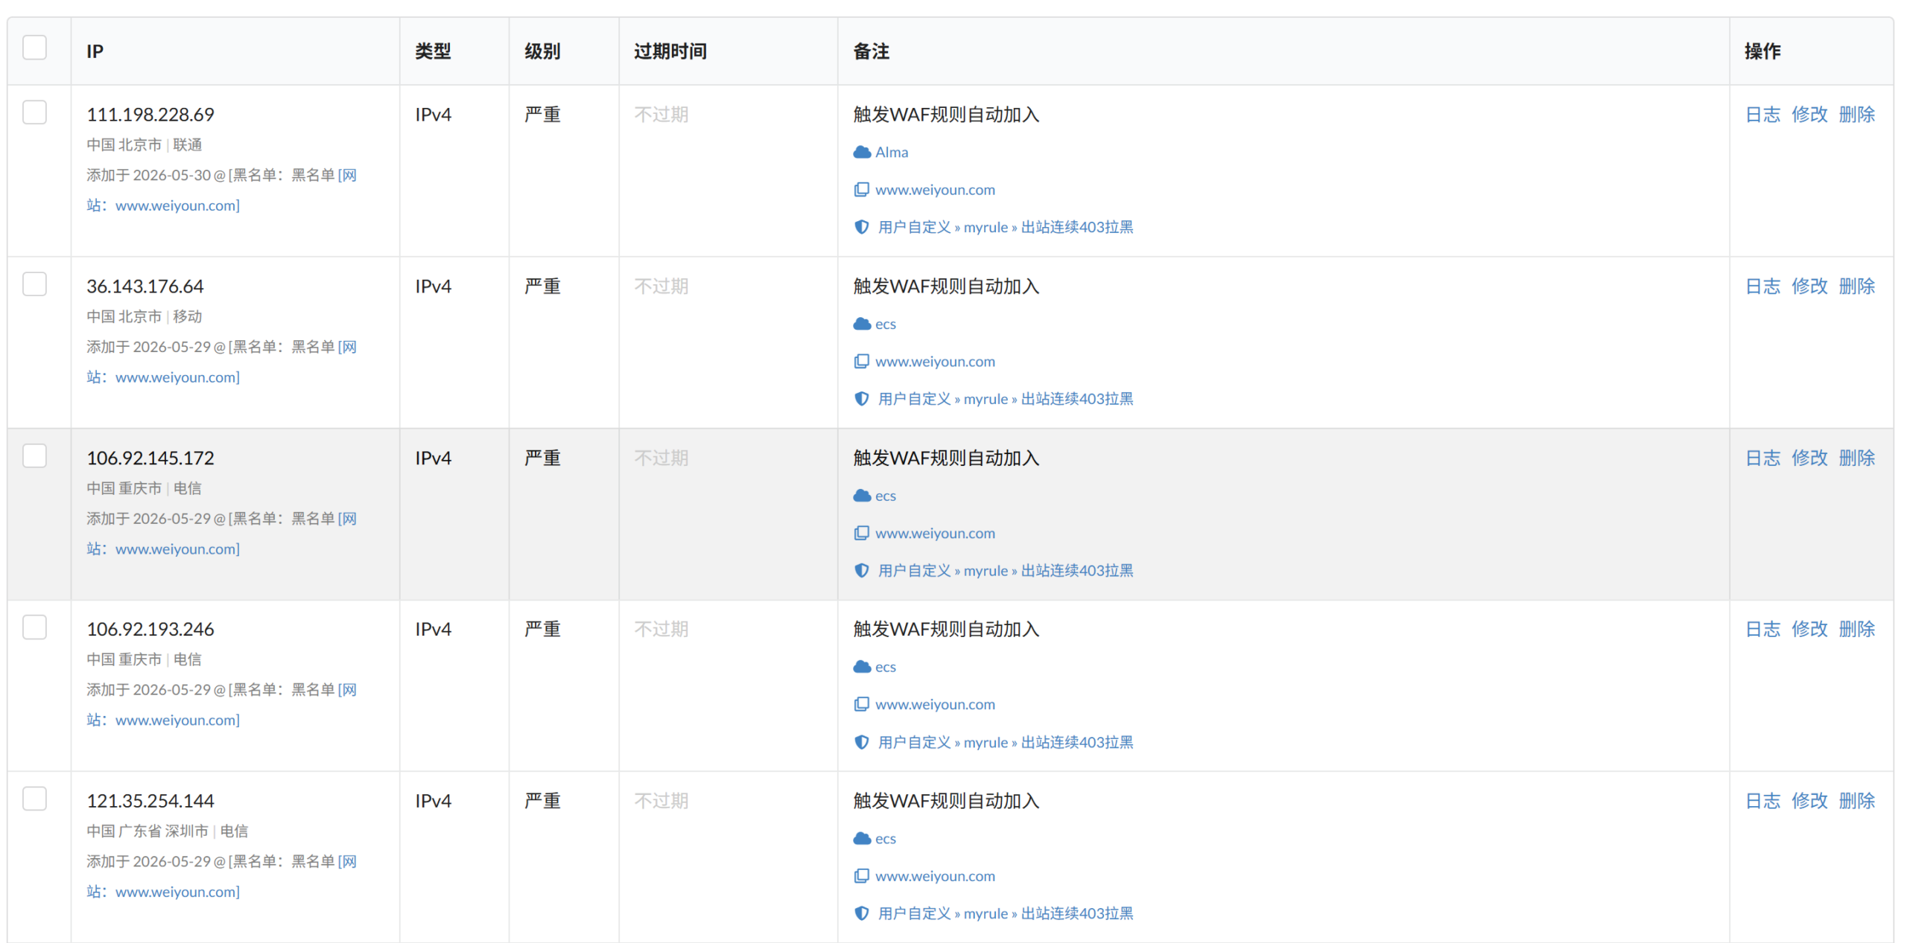Open myrule 出站连续403拉黑 link for 106.92.145.172

(x=1006, y=571)
